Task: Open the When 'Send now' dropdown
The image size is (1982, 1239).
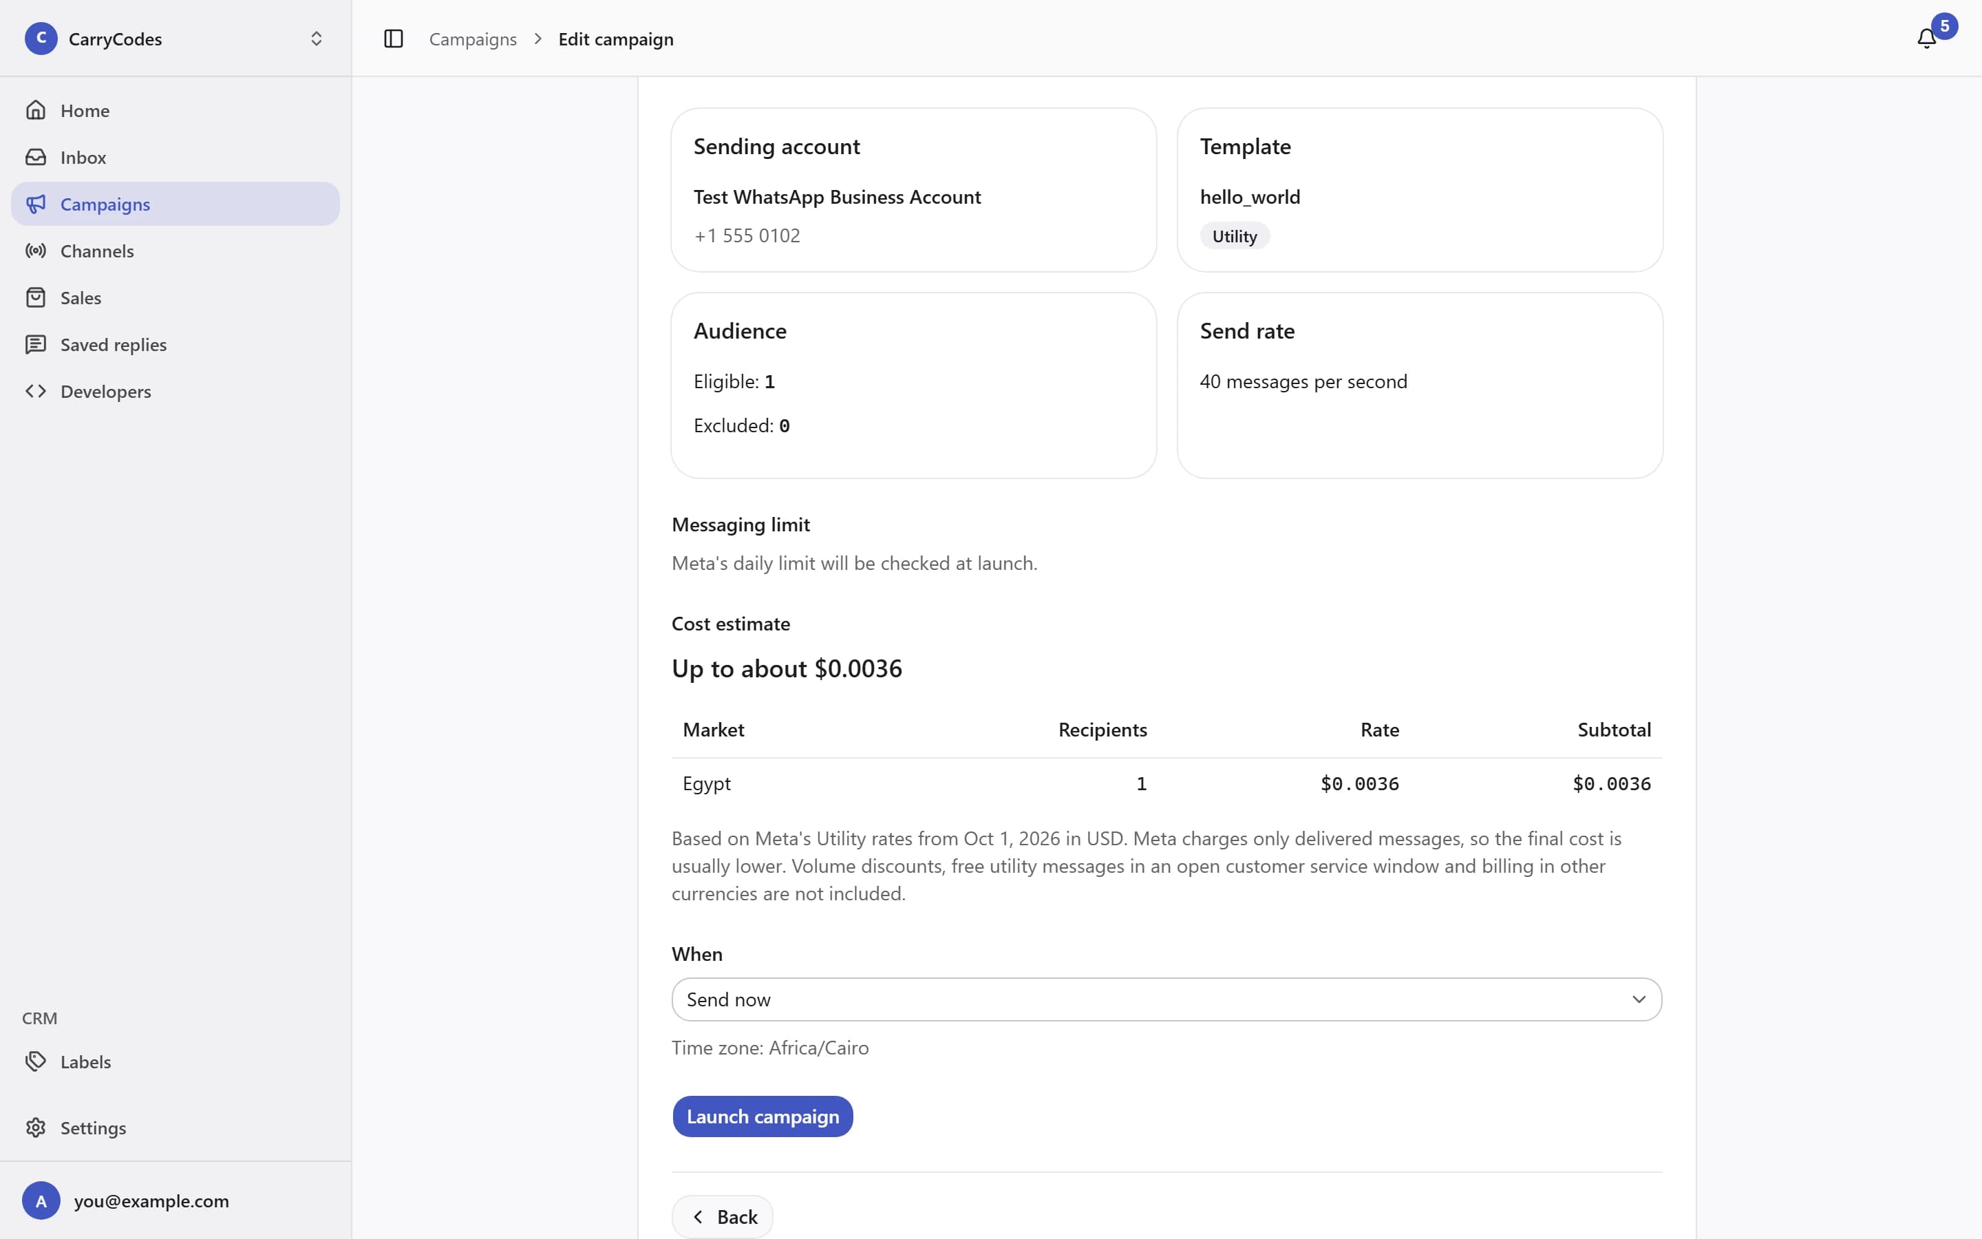Action: [x=1166, y=999]
